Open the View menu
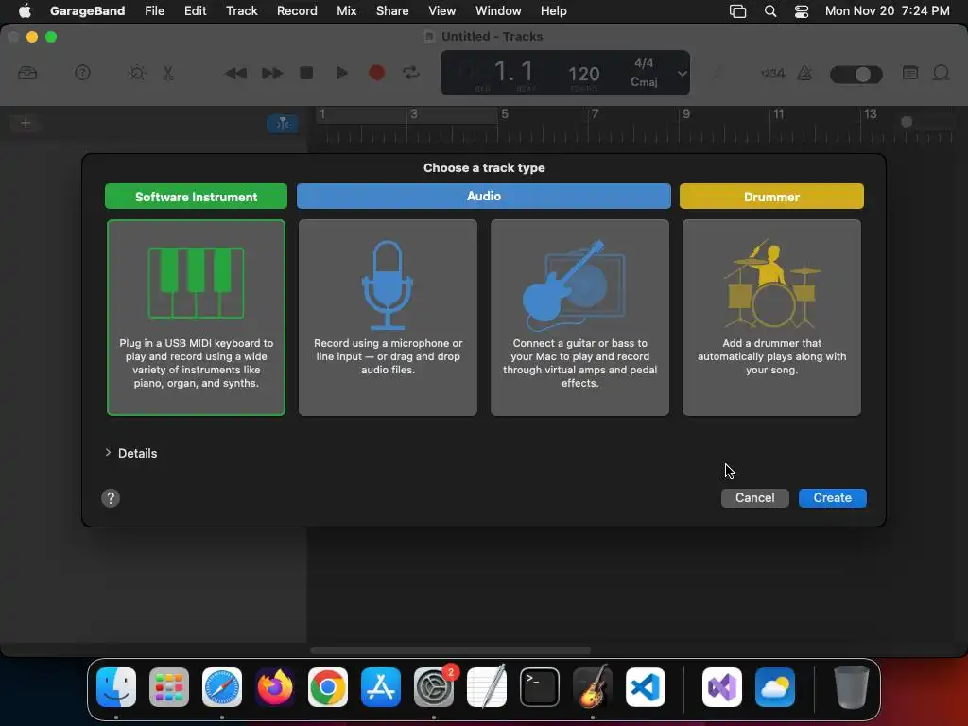This screenshot has width=968, height=726. pyautogui.click(x=442, y=10)
